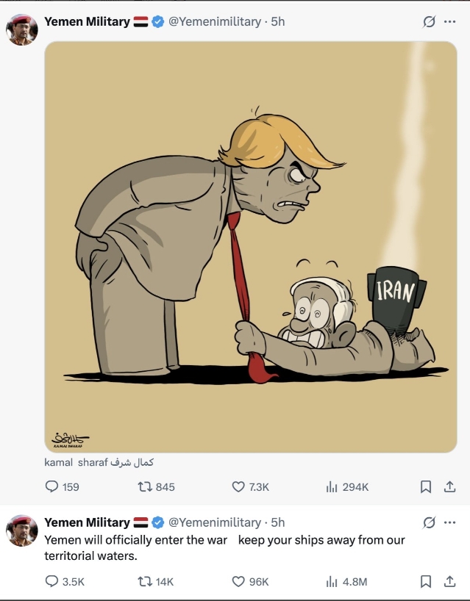Open Grok explain icon on second post
The height and width of the screenshot is (601, 470).
[429, 522]
